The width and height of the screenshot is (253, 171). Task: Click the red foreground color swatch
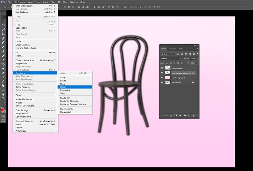click(x=2, y=110)
